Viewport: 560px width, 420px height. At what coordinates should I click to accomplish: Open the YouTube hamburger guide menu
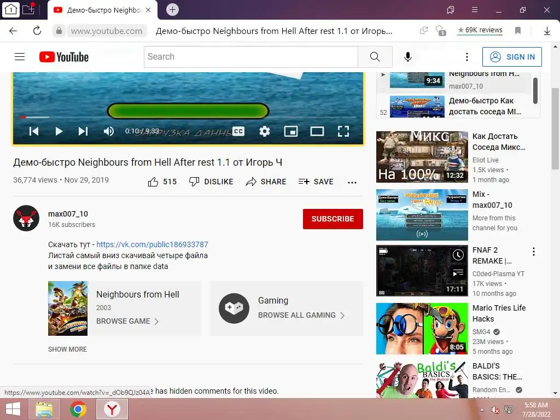point(20,57)
